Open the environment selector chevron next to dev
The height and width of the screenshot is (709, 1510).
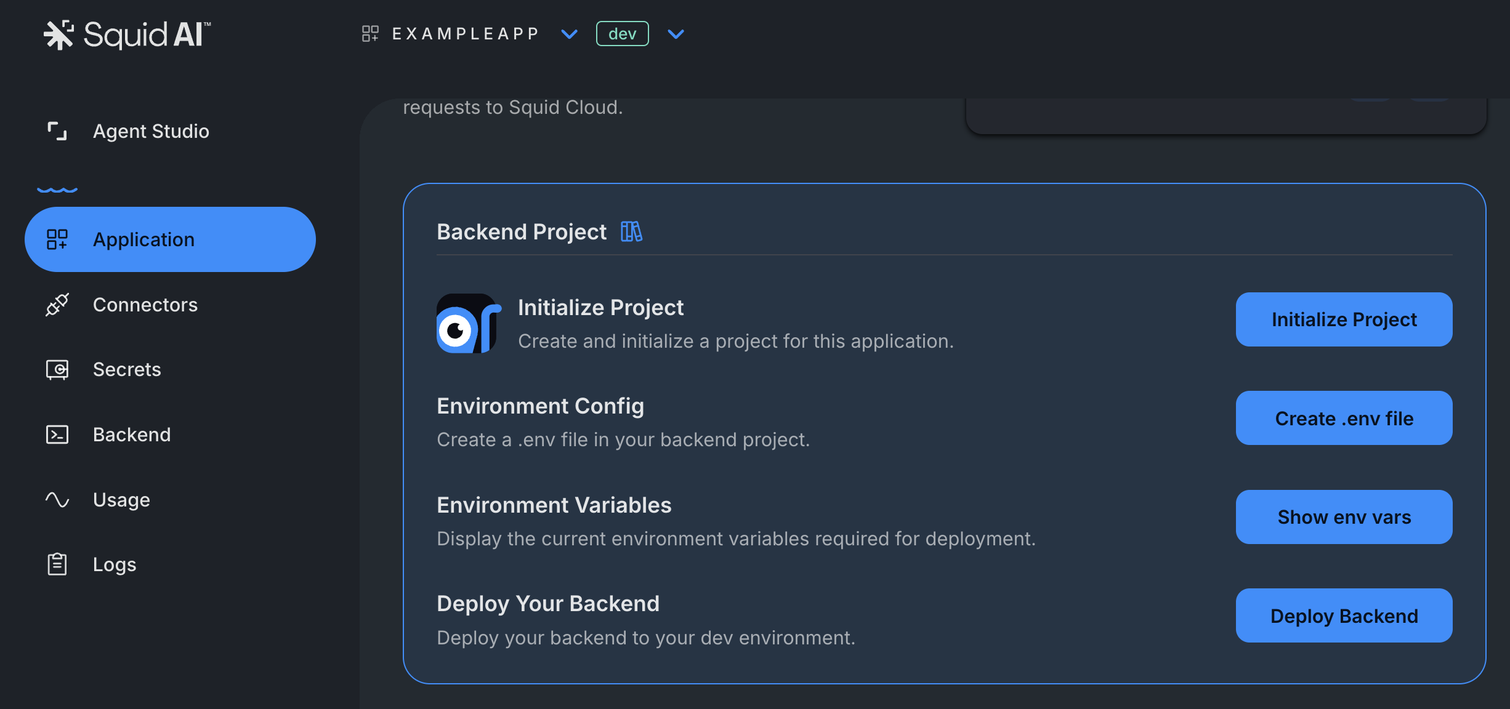point(675,34)
